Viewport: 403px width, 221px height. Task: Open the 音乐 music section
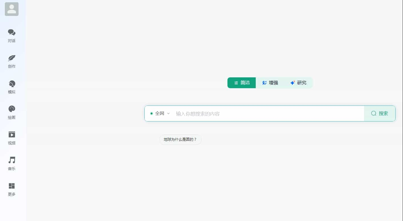pyautogui.click(x=12, y=164)
